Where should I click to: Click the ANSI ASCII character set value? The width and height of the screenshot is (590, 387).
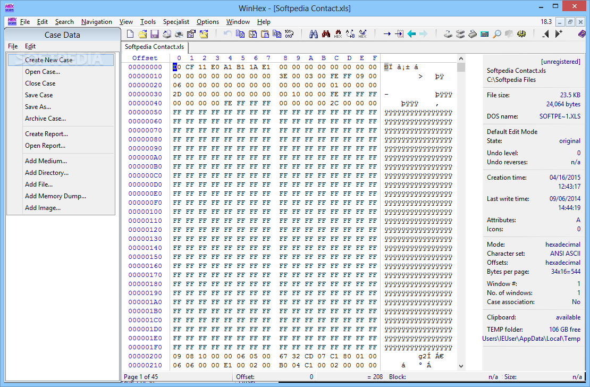[565, 254]
